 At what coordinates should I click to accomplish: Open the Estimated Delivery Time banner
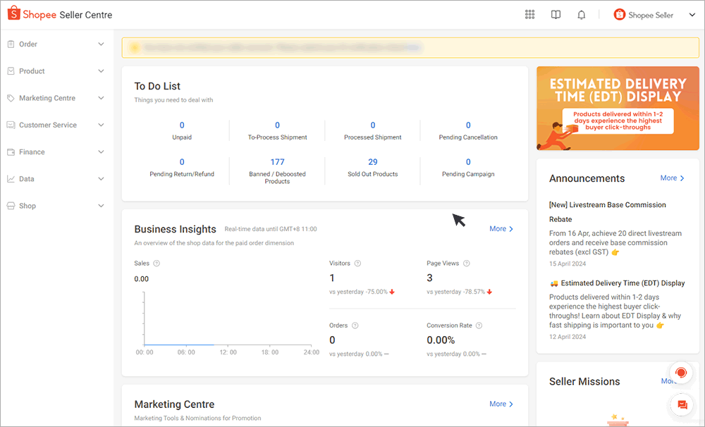click(x=618, y=109)
